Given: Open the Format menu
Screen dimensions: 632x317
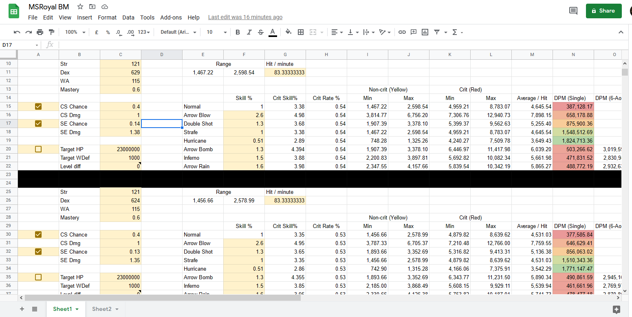Looking at the screenshot, I should (107, 17).
